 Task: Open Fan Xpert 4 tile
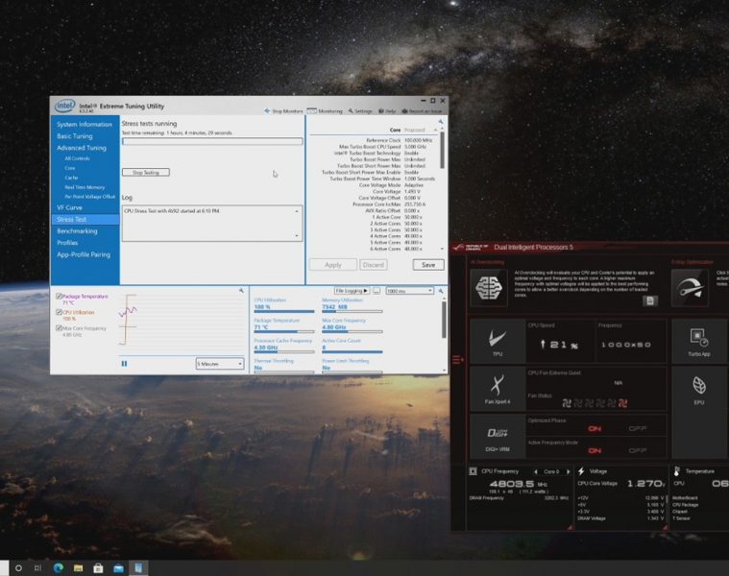(498, 389)
